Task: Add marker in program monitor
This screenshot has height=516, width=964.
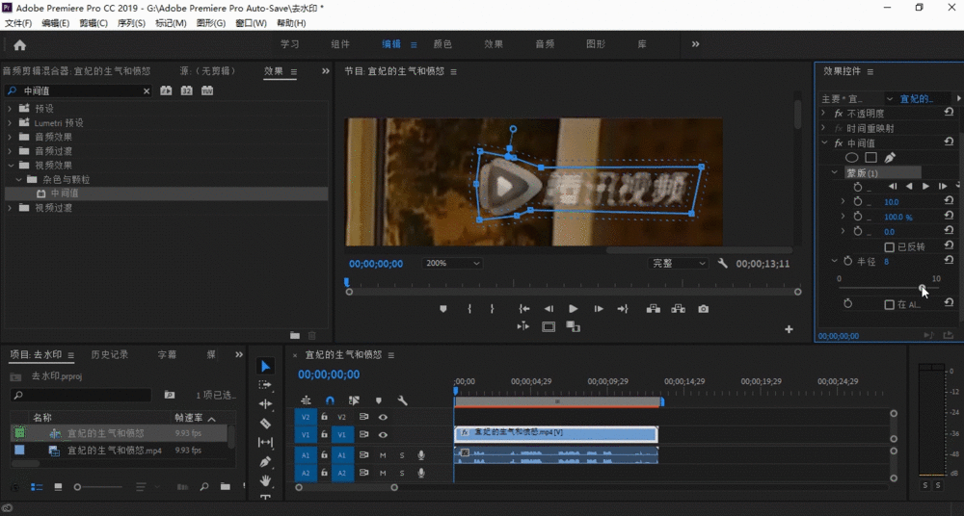Action: (x=443, y=309)
